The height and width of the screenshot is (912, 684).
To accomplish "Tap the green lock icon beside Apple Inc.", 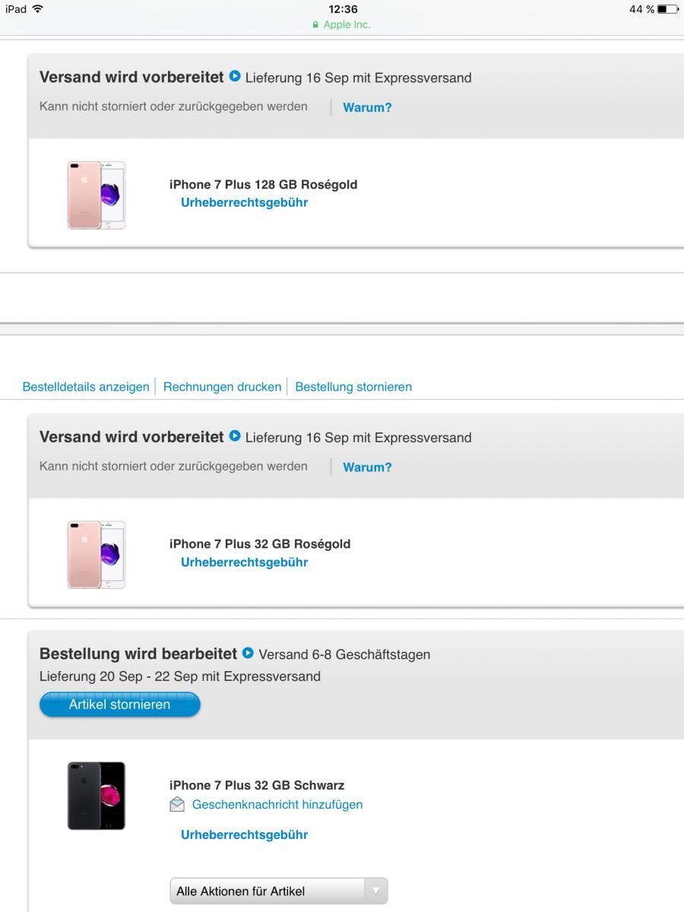I will (x=315, y=24).
